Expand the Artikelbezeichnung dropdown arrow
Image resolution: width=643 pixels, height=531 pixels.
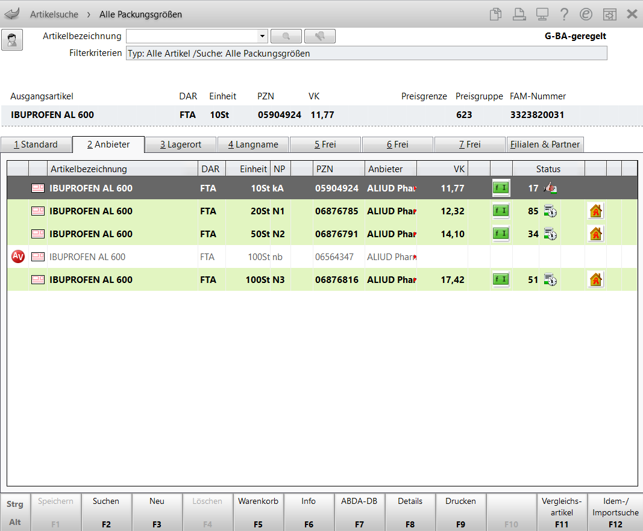point(262,36)
